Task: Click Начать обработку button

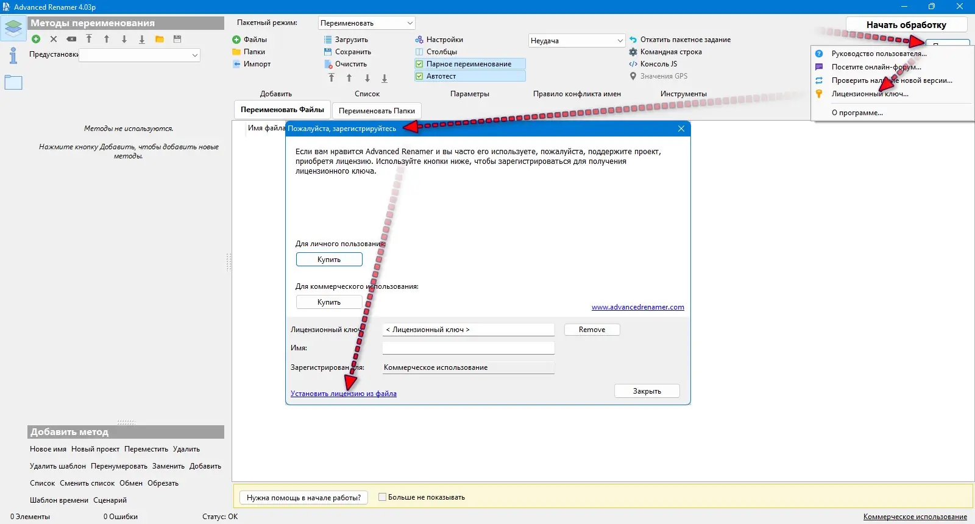Action: coord(906,25)
